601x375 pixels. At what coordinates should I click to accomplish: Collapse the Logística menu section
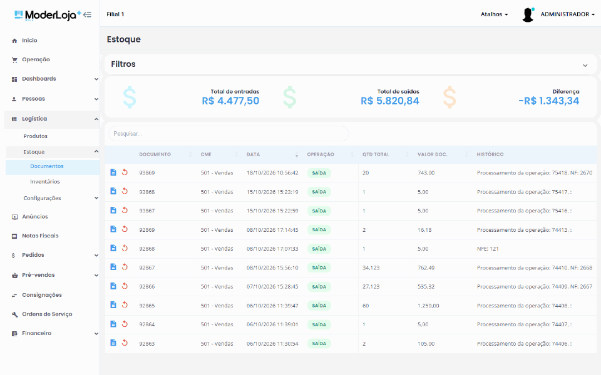96,119
